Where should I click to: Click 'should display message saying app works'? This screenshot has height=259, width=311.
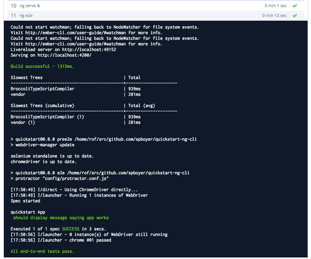61,218
